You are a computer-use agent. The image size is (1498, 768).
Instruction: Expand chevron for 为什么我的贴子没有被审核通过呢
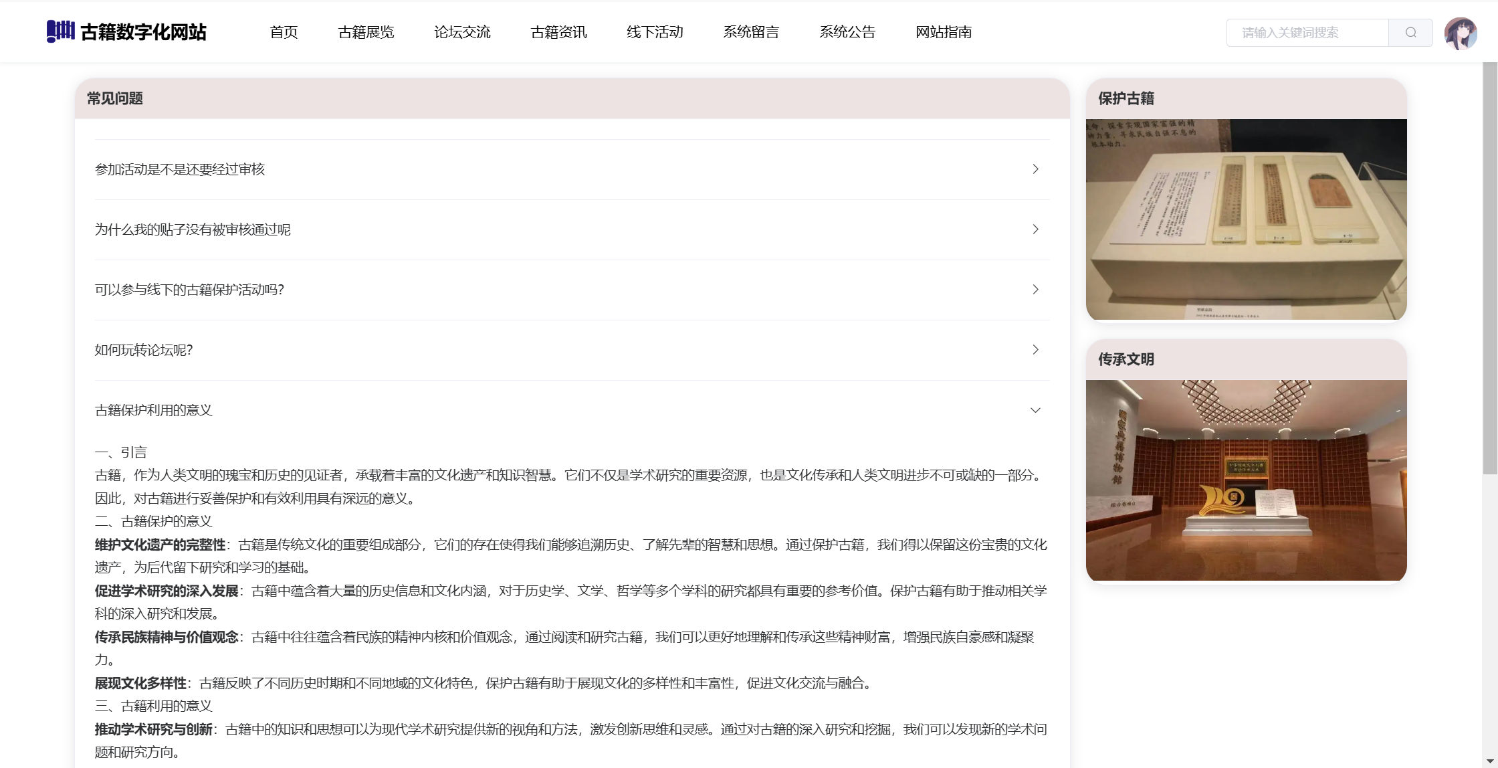(1035, 229)
